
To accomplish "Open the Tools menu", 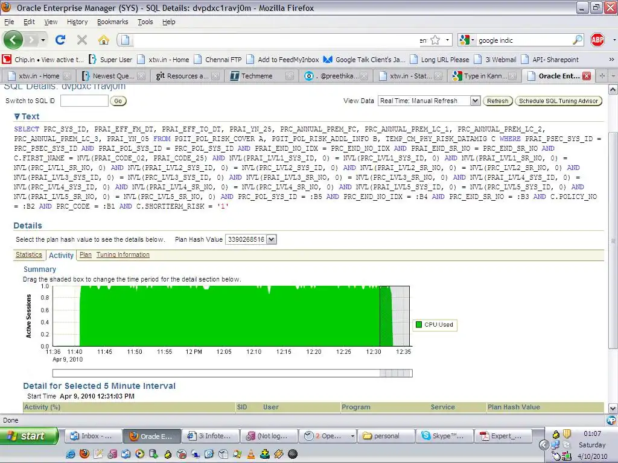I will click(x=145, y=22).
